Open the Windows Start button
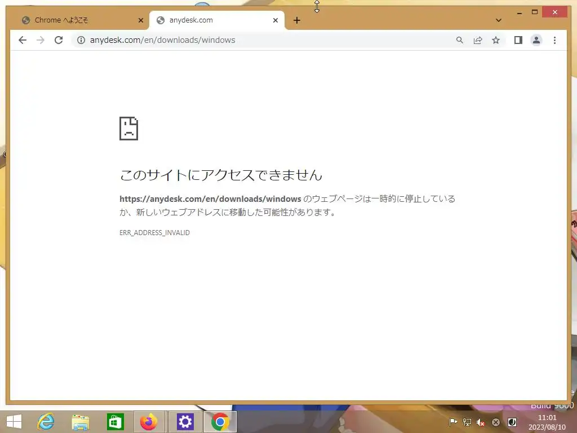Screen dimensions: 577x433 14,422
